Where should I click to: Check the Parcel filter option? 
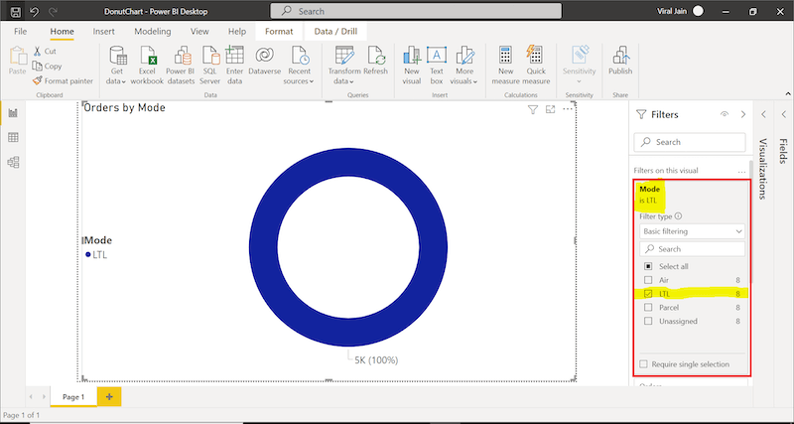(x=648, y=308)
